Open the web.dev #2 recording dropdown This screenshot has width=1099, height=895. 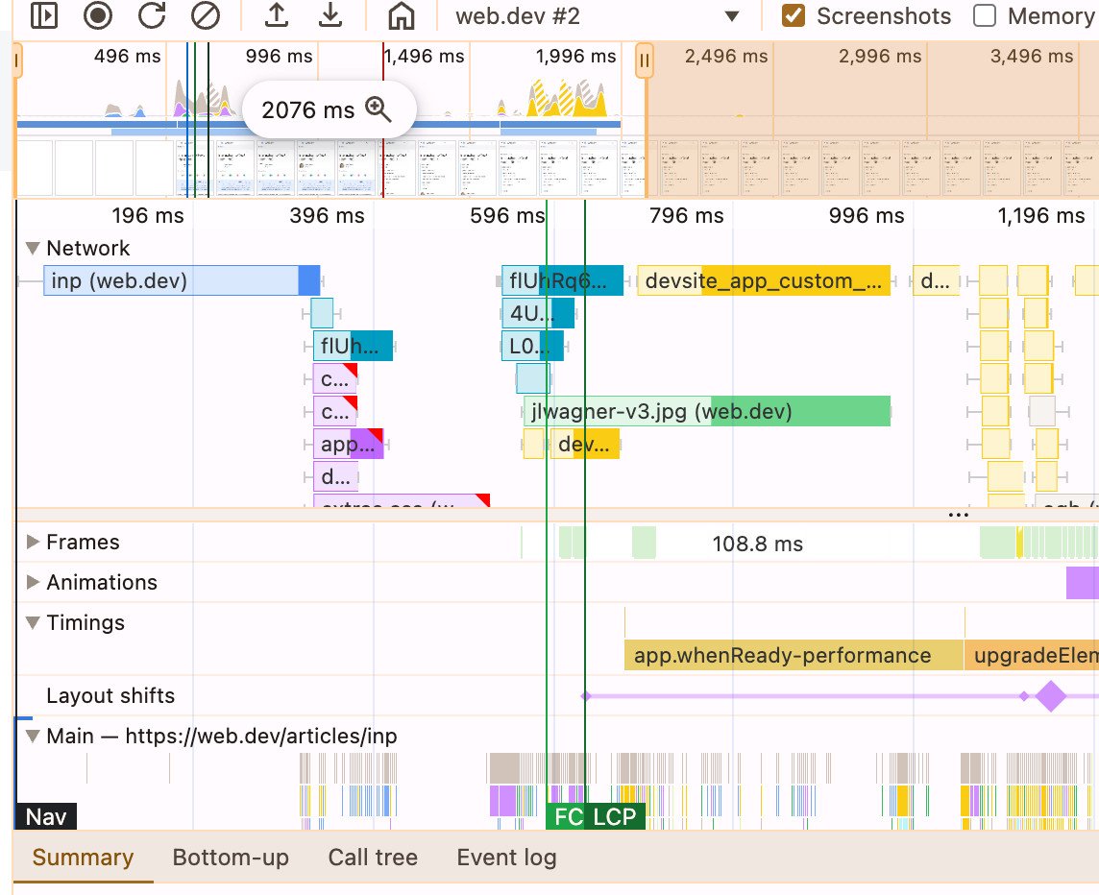tap(598, 16)
